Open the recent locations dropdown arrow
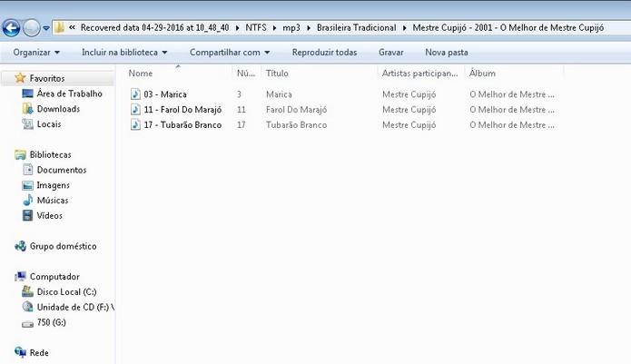The height and width of the screenshot is (364, 631). 46,28
